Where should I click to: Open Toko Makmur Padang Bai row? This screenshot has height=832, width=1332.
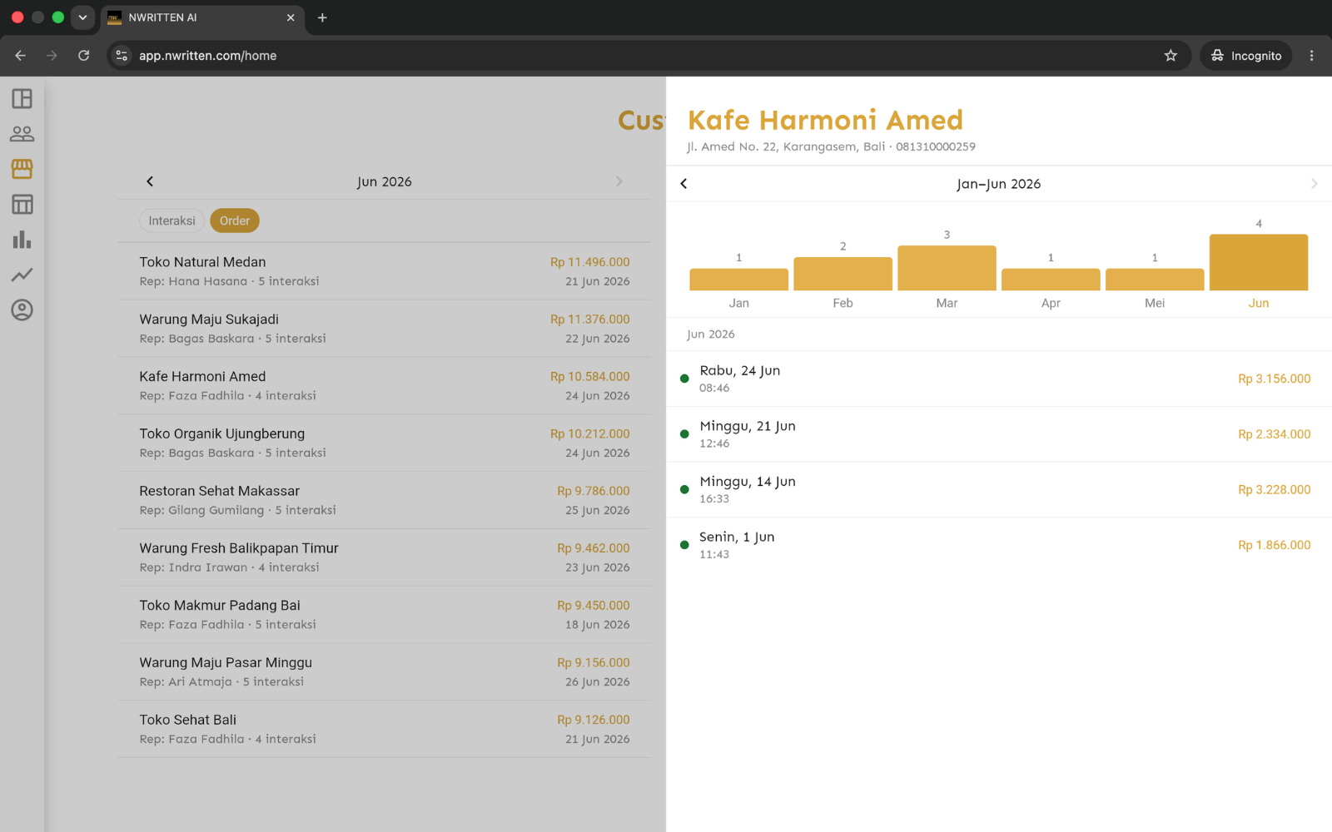pyautogui.click(x=385, y=615)
